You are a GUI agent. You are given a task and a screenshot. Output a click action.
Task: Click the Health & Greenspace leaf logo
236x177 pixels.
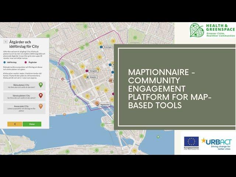pyautogui.click(x=197, y=30)
